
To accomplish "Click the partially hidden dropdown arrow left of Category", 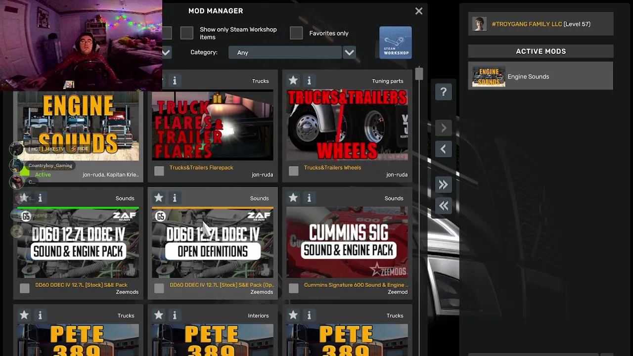I will (167, 52).
